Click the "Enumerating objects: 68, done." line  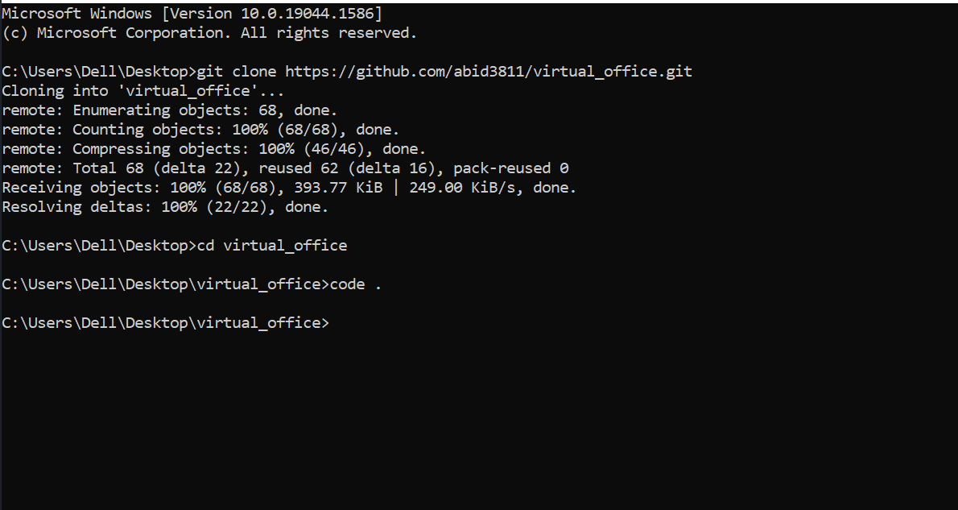pyautogui.click(x=204, y=110)
